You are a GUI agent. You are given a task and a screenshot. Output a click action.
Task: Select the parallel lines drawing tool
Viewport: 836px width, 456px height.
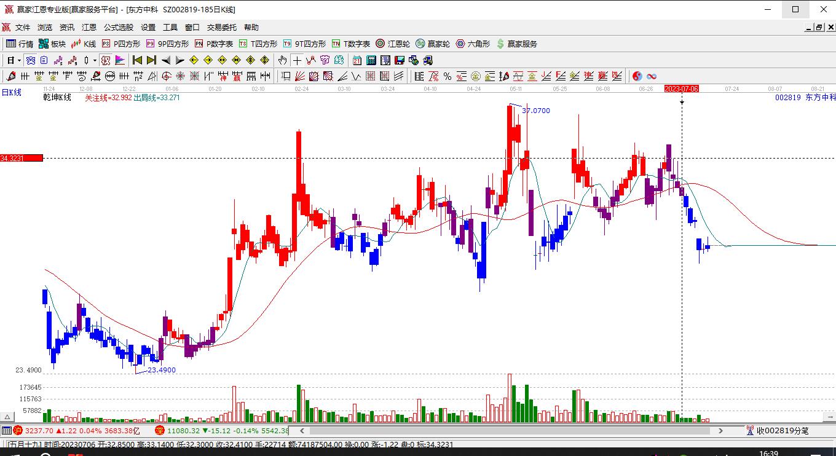398,76
